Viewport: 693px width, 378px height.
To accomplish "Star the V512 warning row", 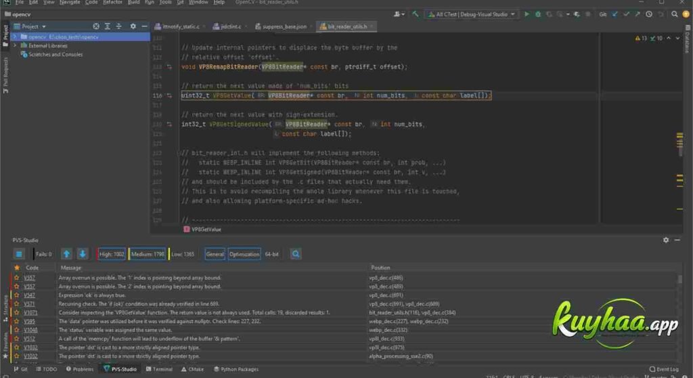I will click(x=17, y=339).
